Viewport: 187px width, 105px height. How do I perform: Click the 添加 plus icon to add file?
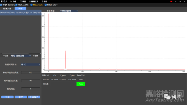pyautogui.click(x=5, y=56)
